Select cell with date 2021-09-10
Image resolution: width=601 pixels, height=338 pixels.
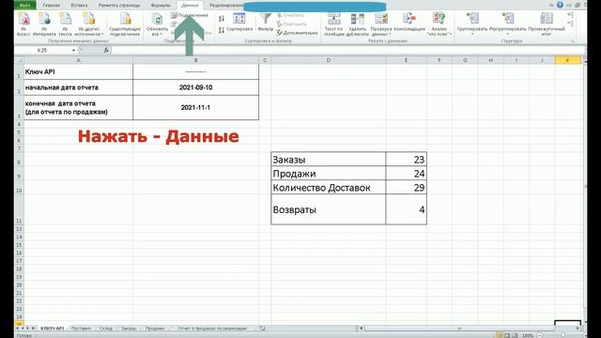(x=196, y=87)
